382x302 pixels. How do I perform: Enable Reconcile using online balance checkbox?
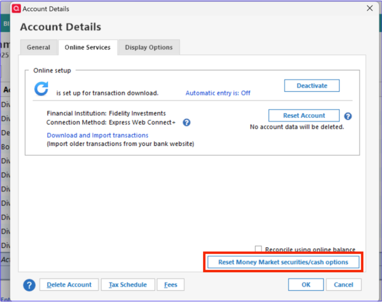point(258,249)
